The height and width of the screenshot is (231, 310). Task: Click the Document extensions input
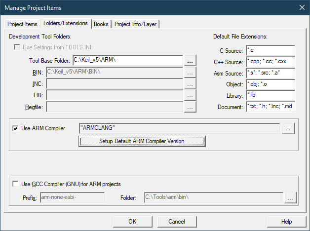(x=270, y=107)
